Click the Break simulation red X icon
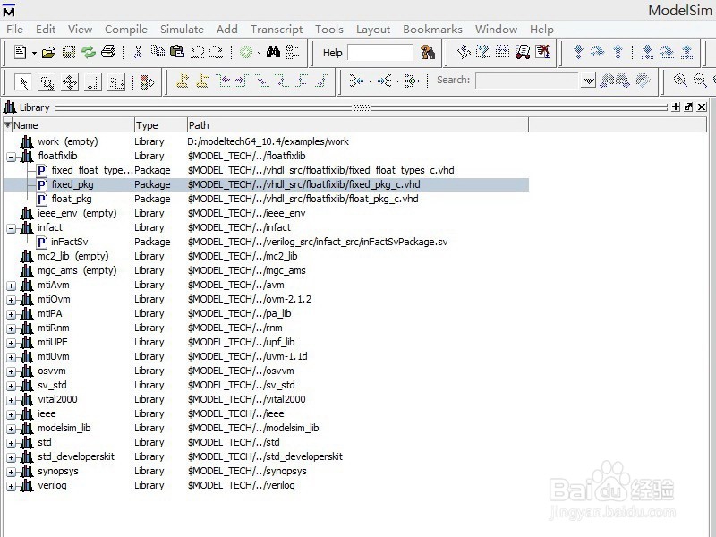 (x=542, y=52)
